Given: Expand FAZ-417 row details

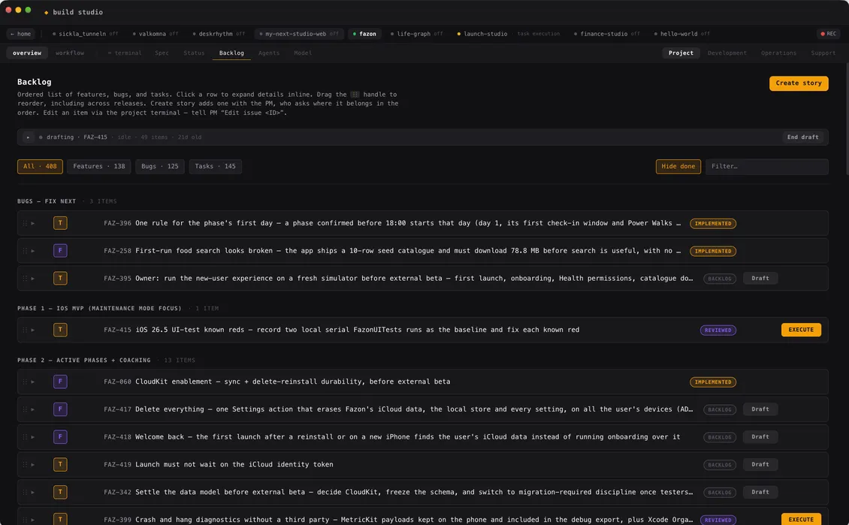Looking at the screenshot, I should coord(33,409).
